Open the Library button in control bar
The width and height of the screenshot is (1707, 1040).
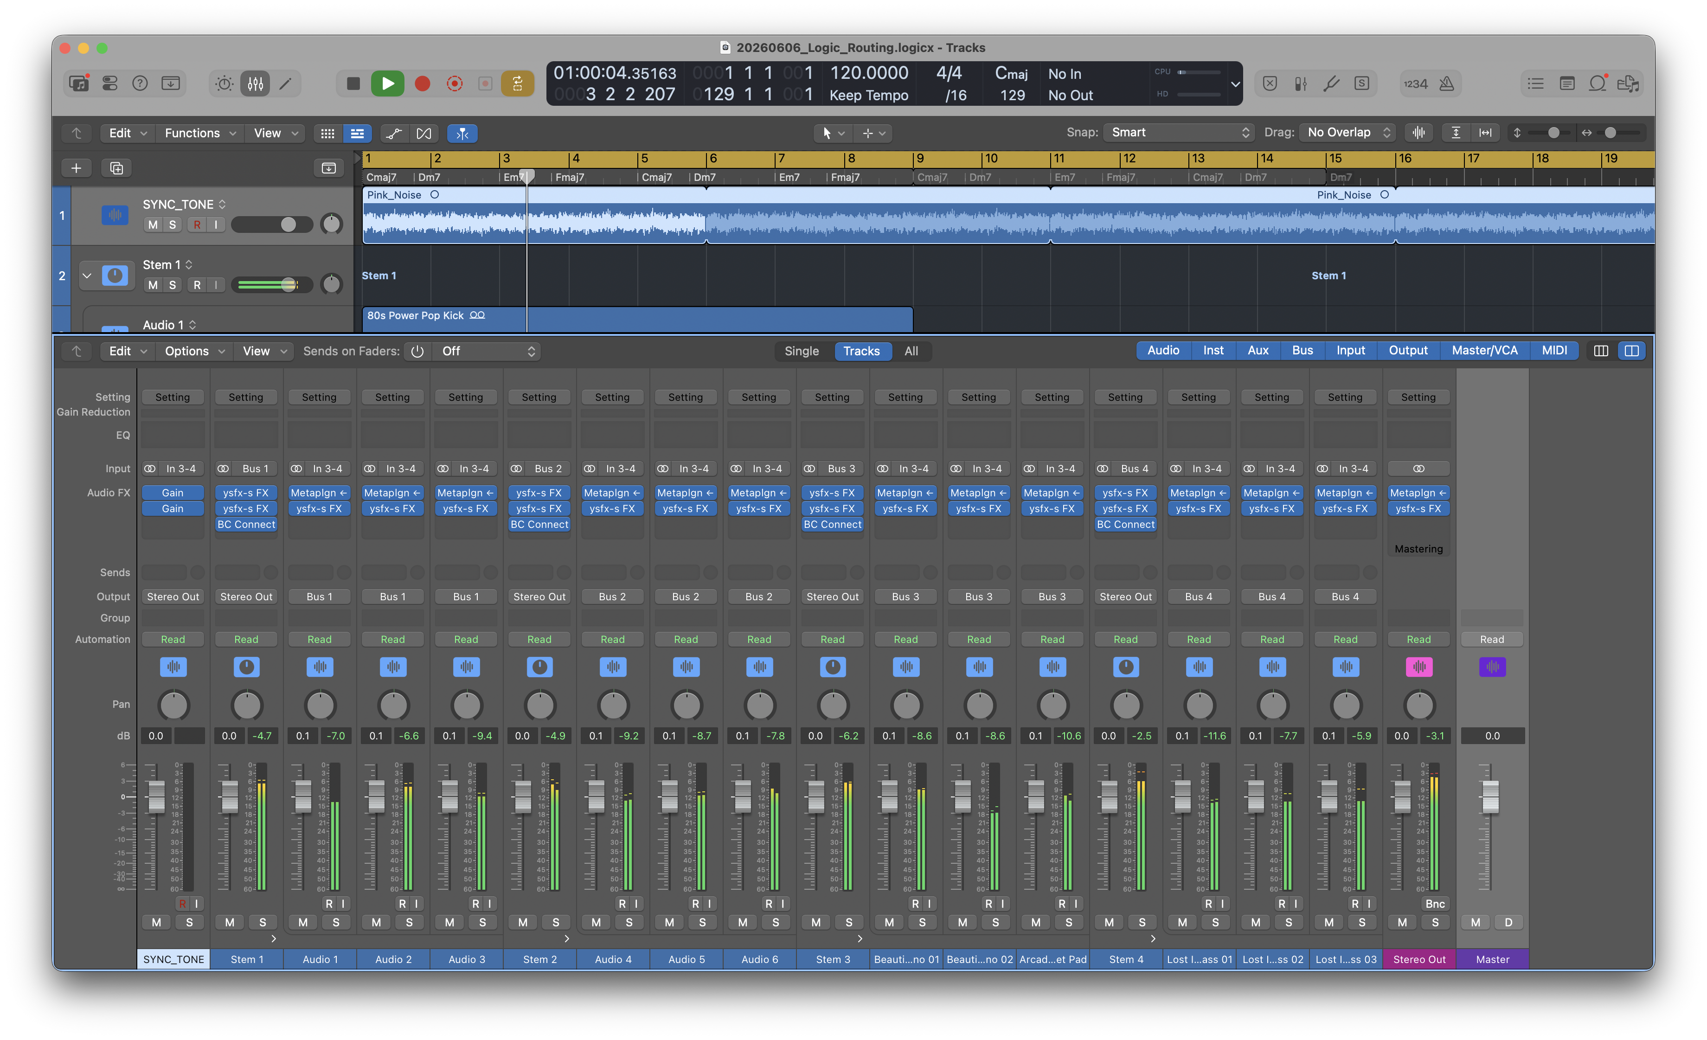[79, 83]
